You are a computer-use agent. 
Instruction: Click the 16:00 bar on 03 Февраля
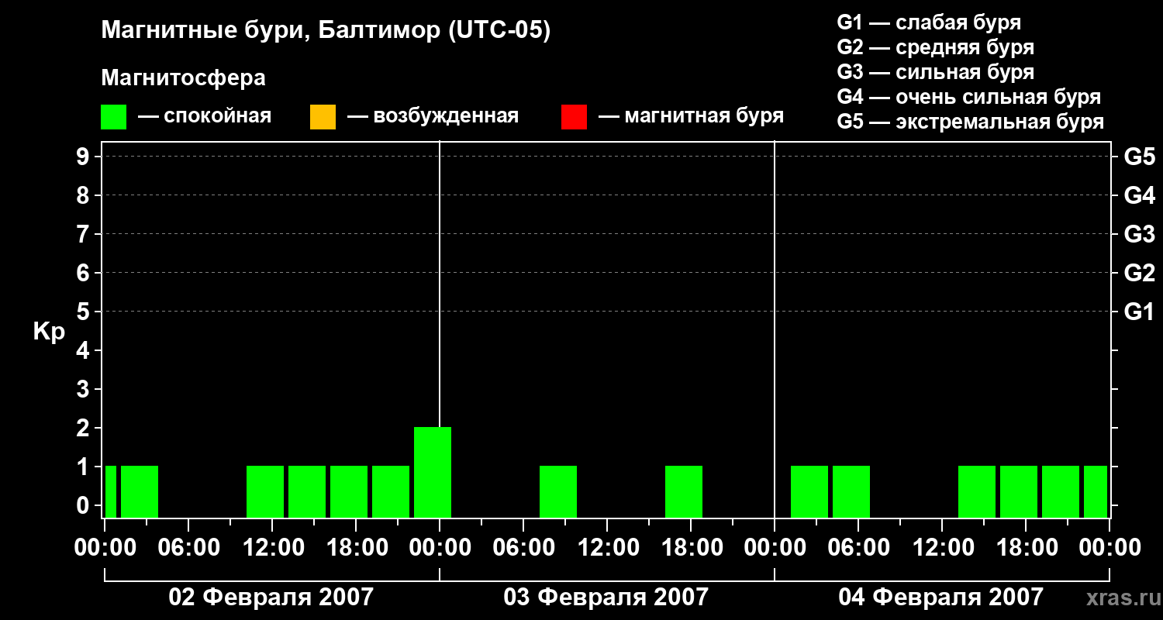(x=684, y=491)
